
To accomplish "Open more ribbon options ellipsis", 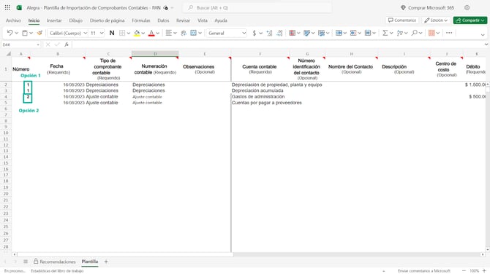I will [449, 33].
